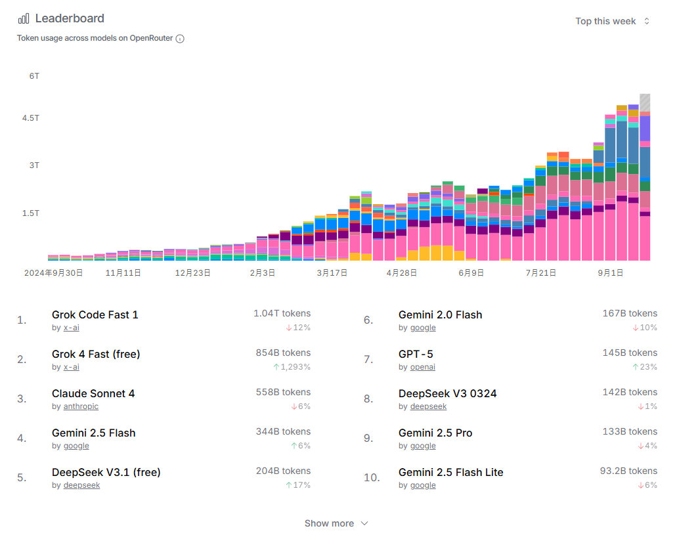Screen dimensions: 677x539
Task: Select the GPT-5 model title
Action: coord(416,354)
